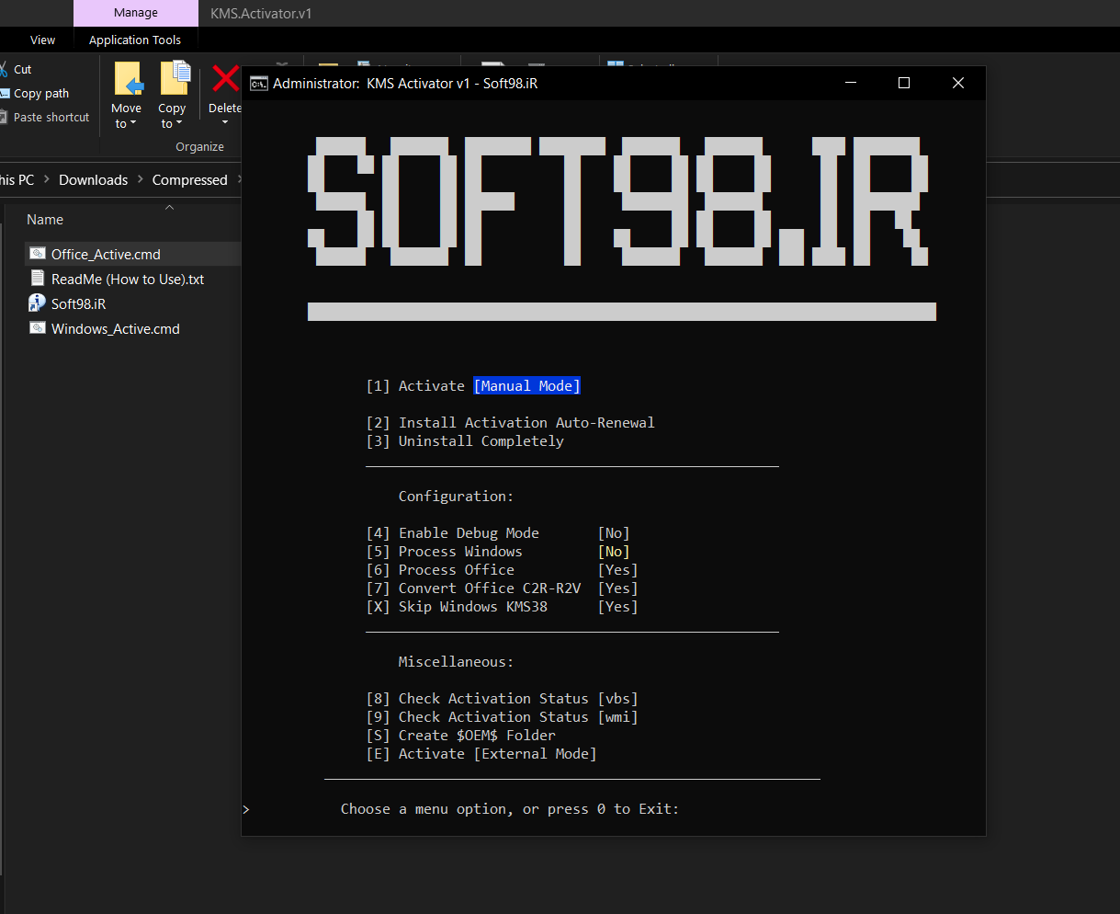The image size is (1120, 914).
Task: Select the Soft98.iR shortcut icon
Action: coord(38,303)
